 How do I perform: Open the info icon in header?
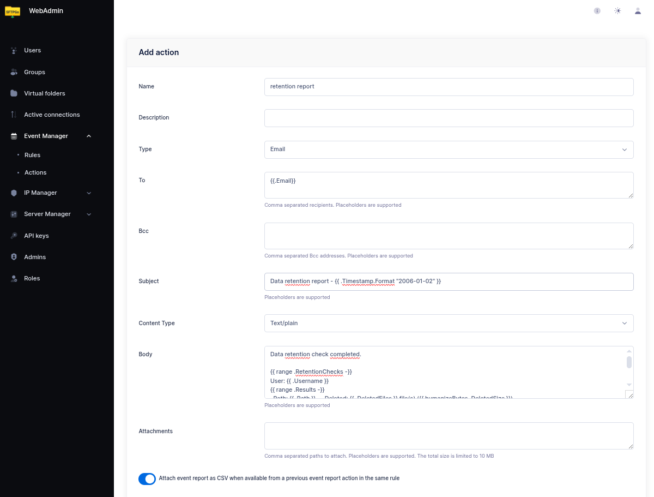tap(597, 11)
